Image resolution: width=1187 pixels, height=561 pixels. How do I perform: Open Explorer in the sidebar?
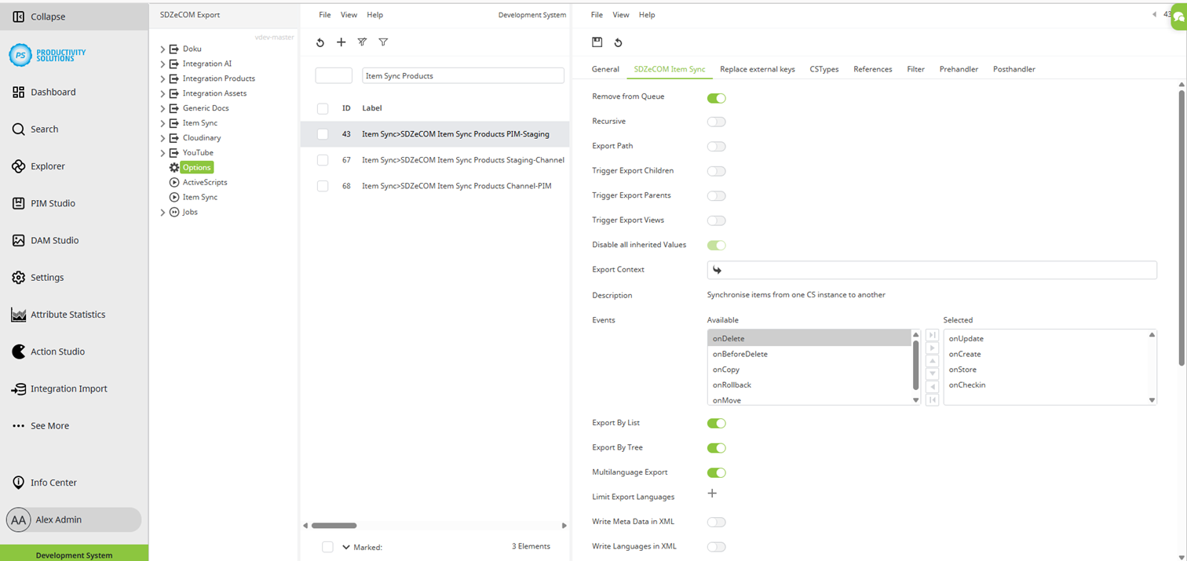click(x=38, y=166)
